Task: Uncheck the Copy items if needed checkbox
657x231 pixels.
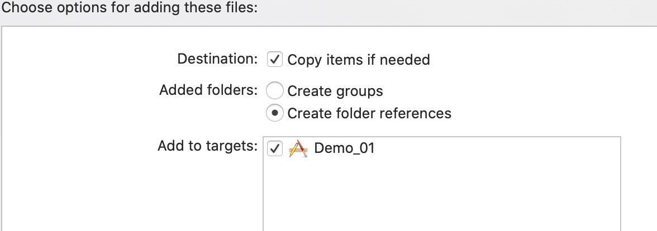Action: (275, 59)
